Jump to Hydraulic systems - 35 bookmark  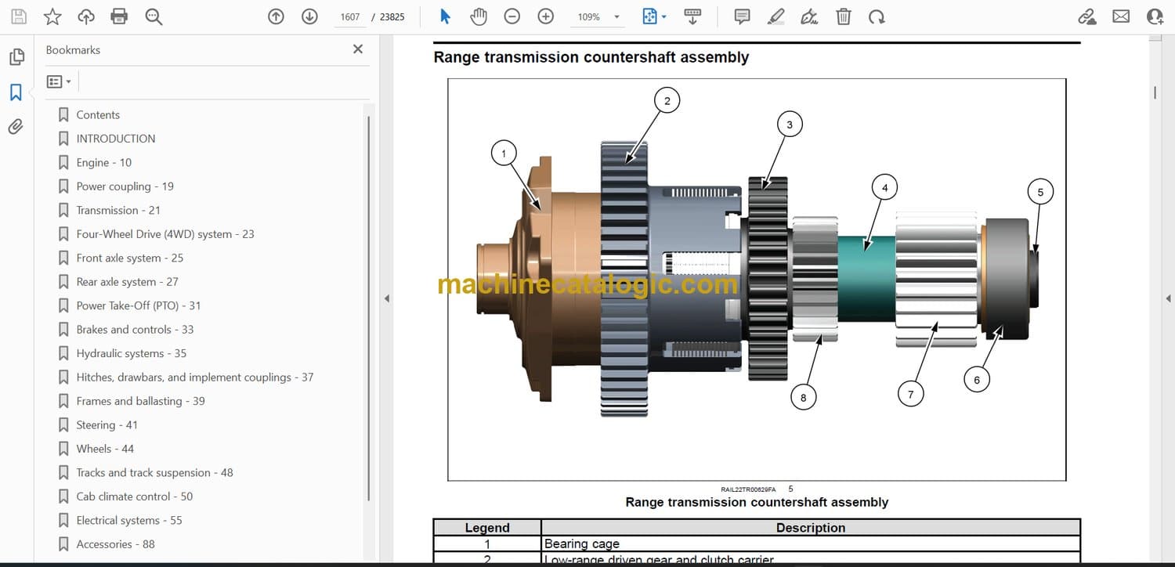tap(131, 353)
